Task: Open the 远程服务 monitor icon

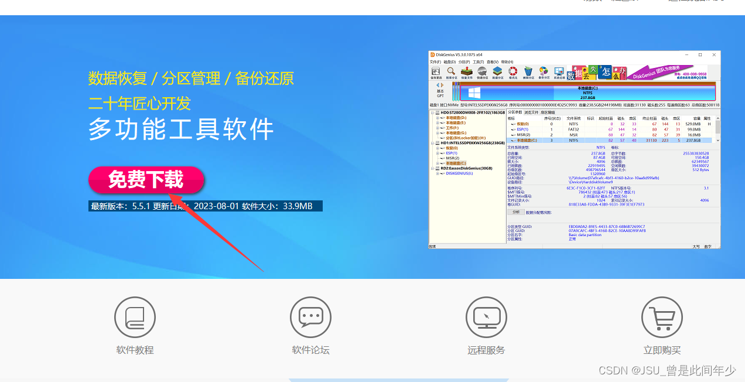Action: 486,318
